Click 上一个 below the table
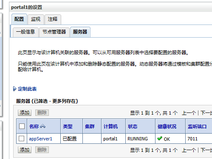This screenshot has width=212, height=159. [x=189, y=150]
